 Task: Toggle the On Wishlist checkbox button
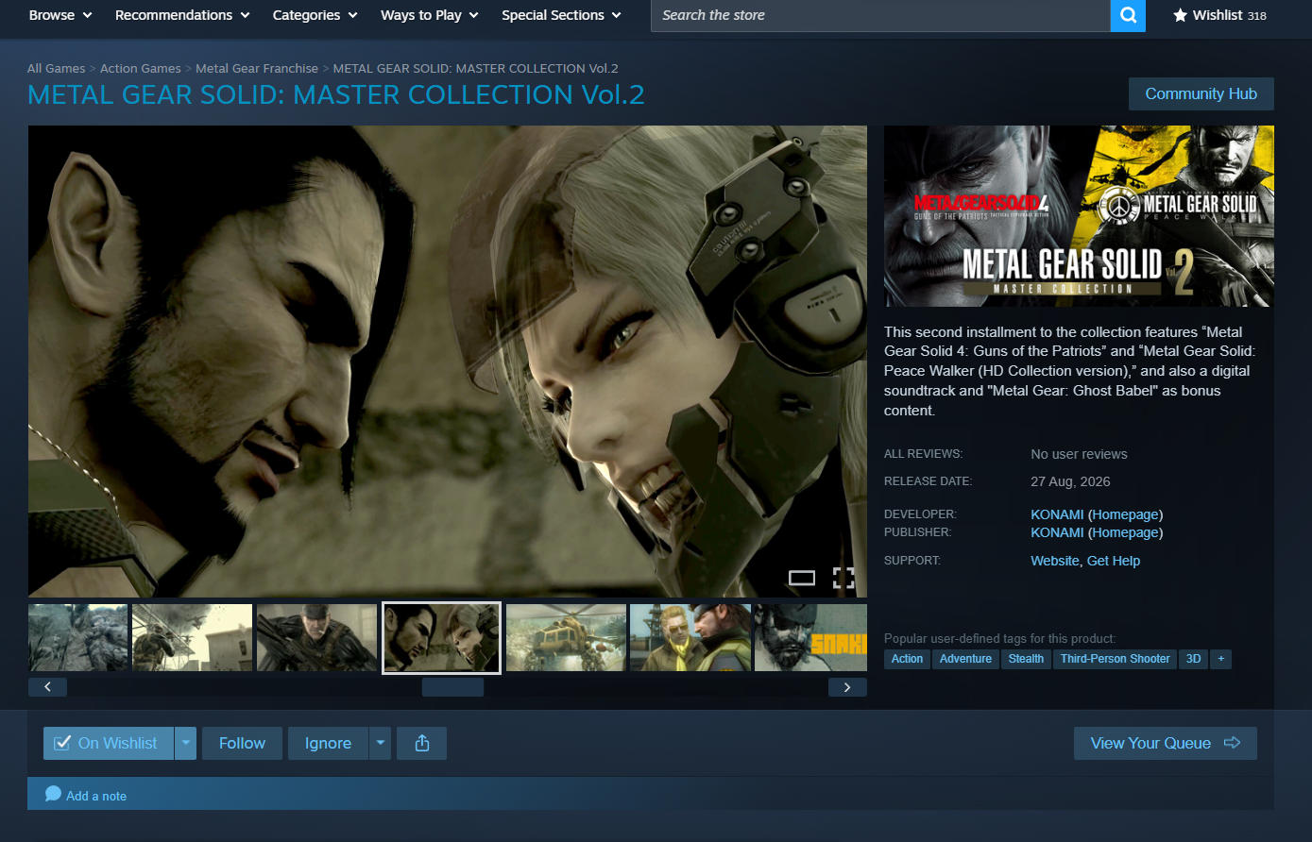tap(108, 743)
